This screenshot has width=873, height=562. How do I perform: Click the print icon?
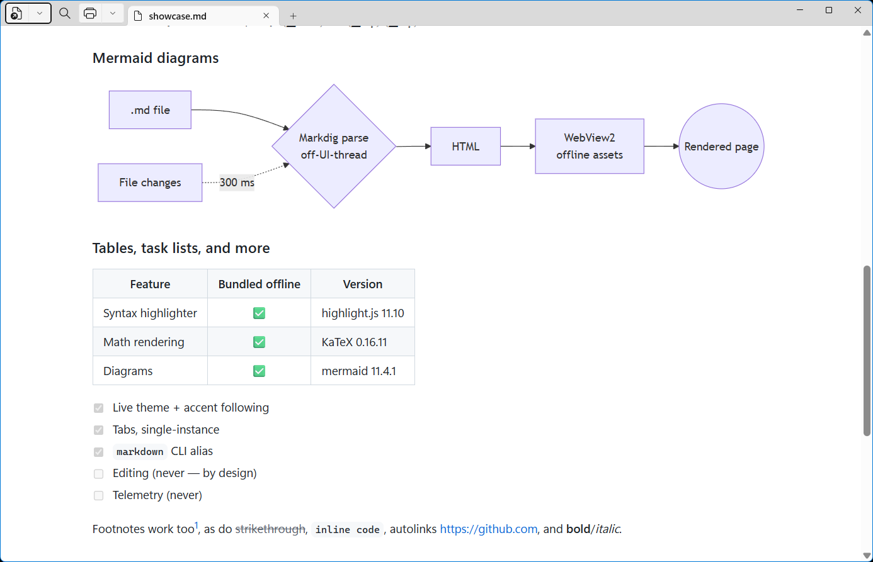tap(90, 13)
